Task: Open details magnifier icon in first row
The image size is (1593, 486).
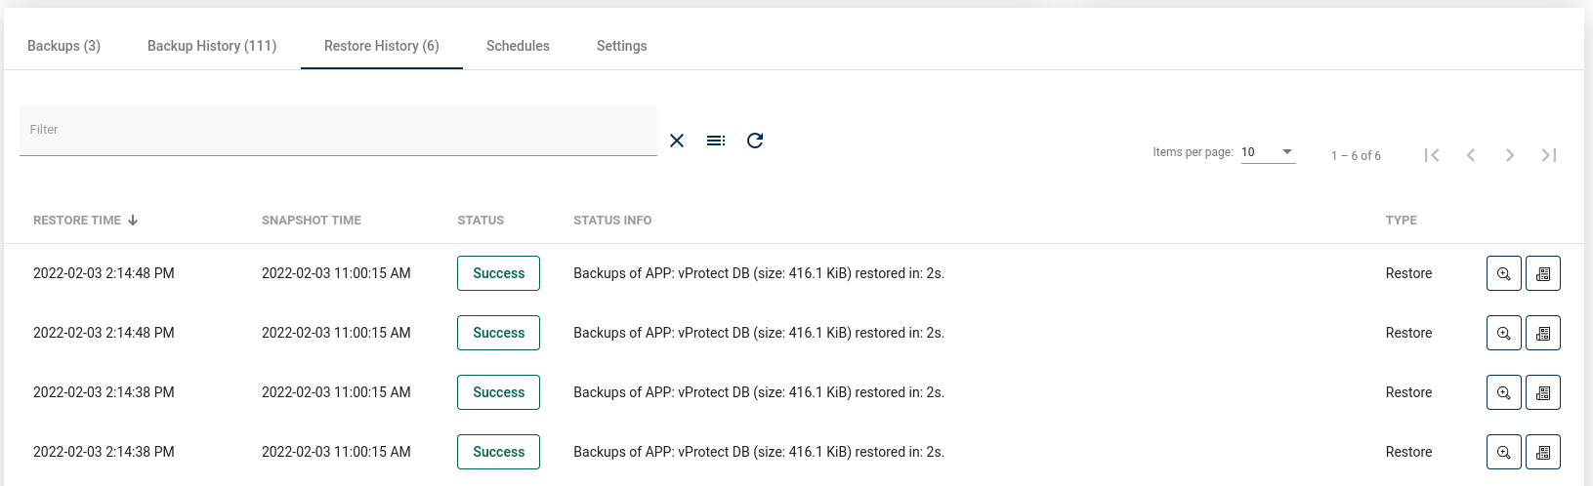Action: [1503, 273]
